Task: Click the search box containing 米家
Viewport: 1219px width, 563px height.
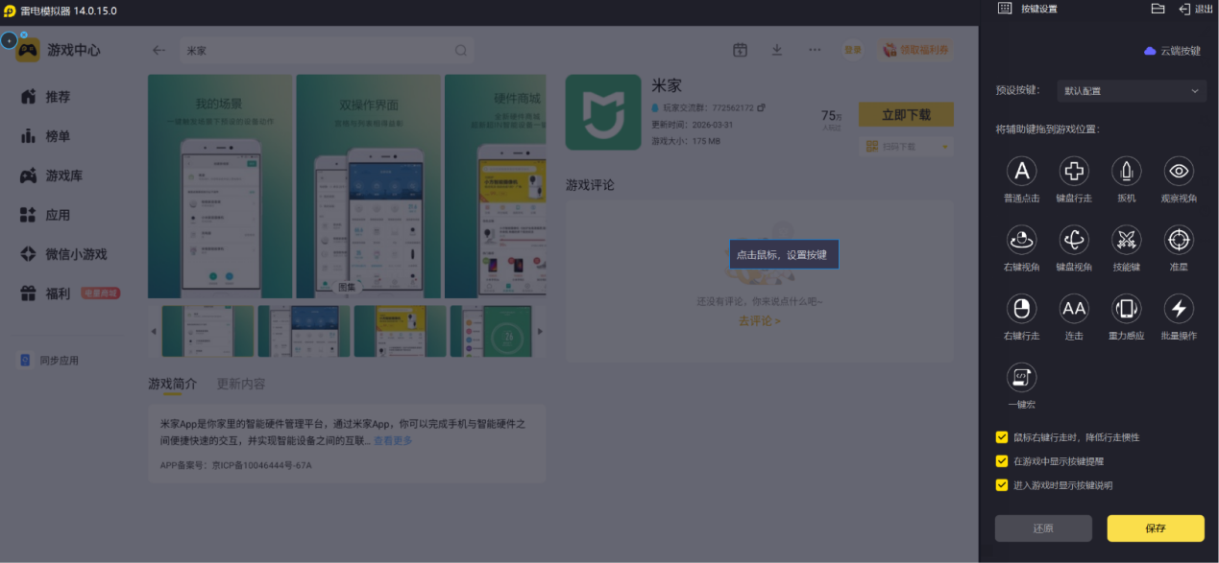Action: [x=326, y=50]
